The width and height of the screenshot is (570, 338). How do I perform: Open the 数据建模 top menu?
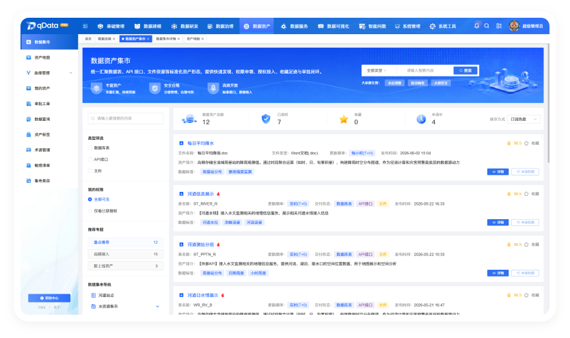coord(148,26)
